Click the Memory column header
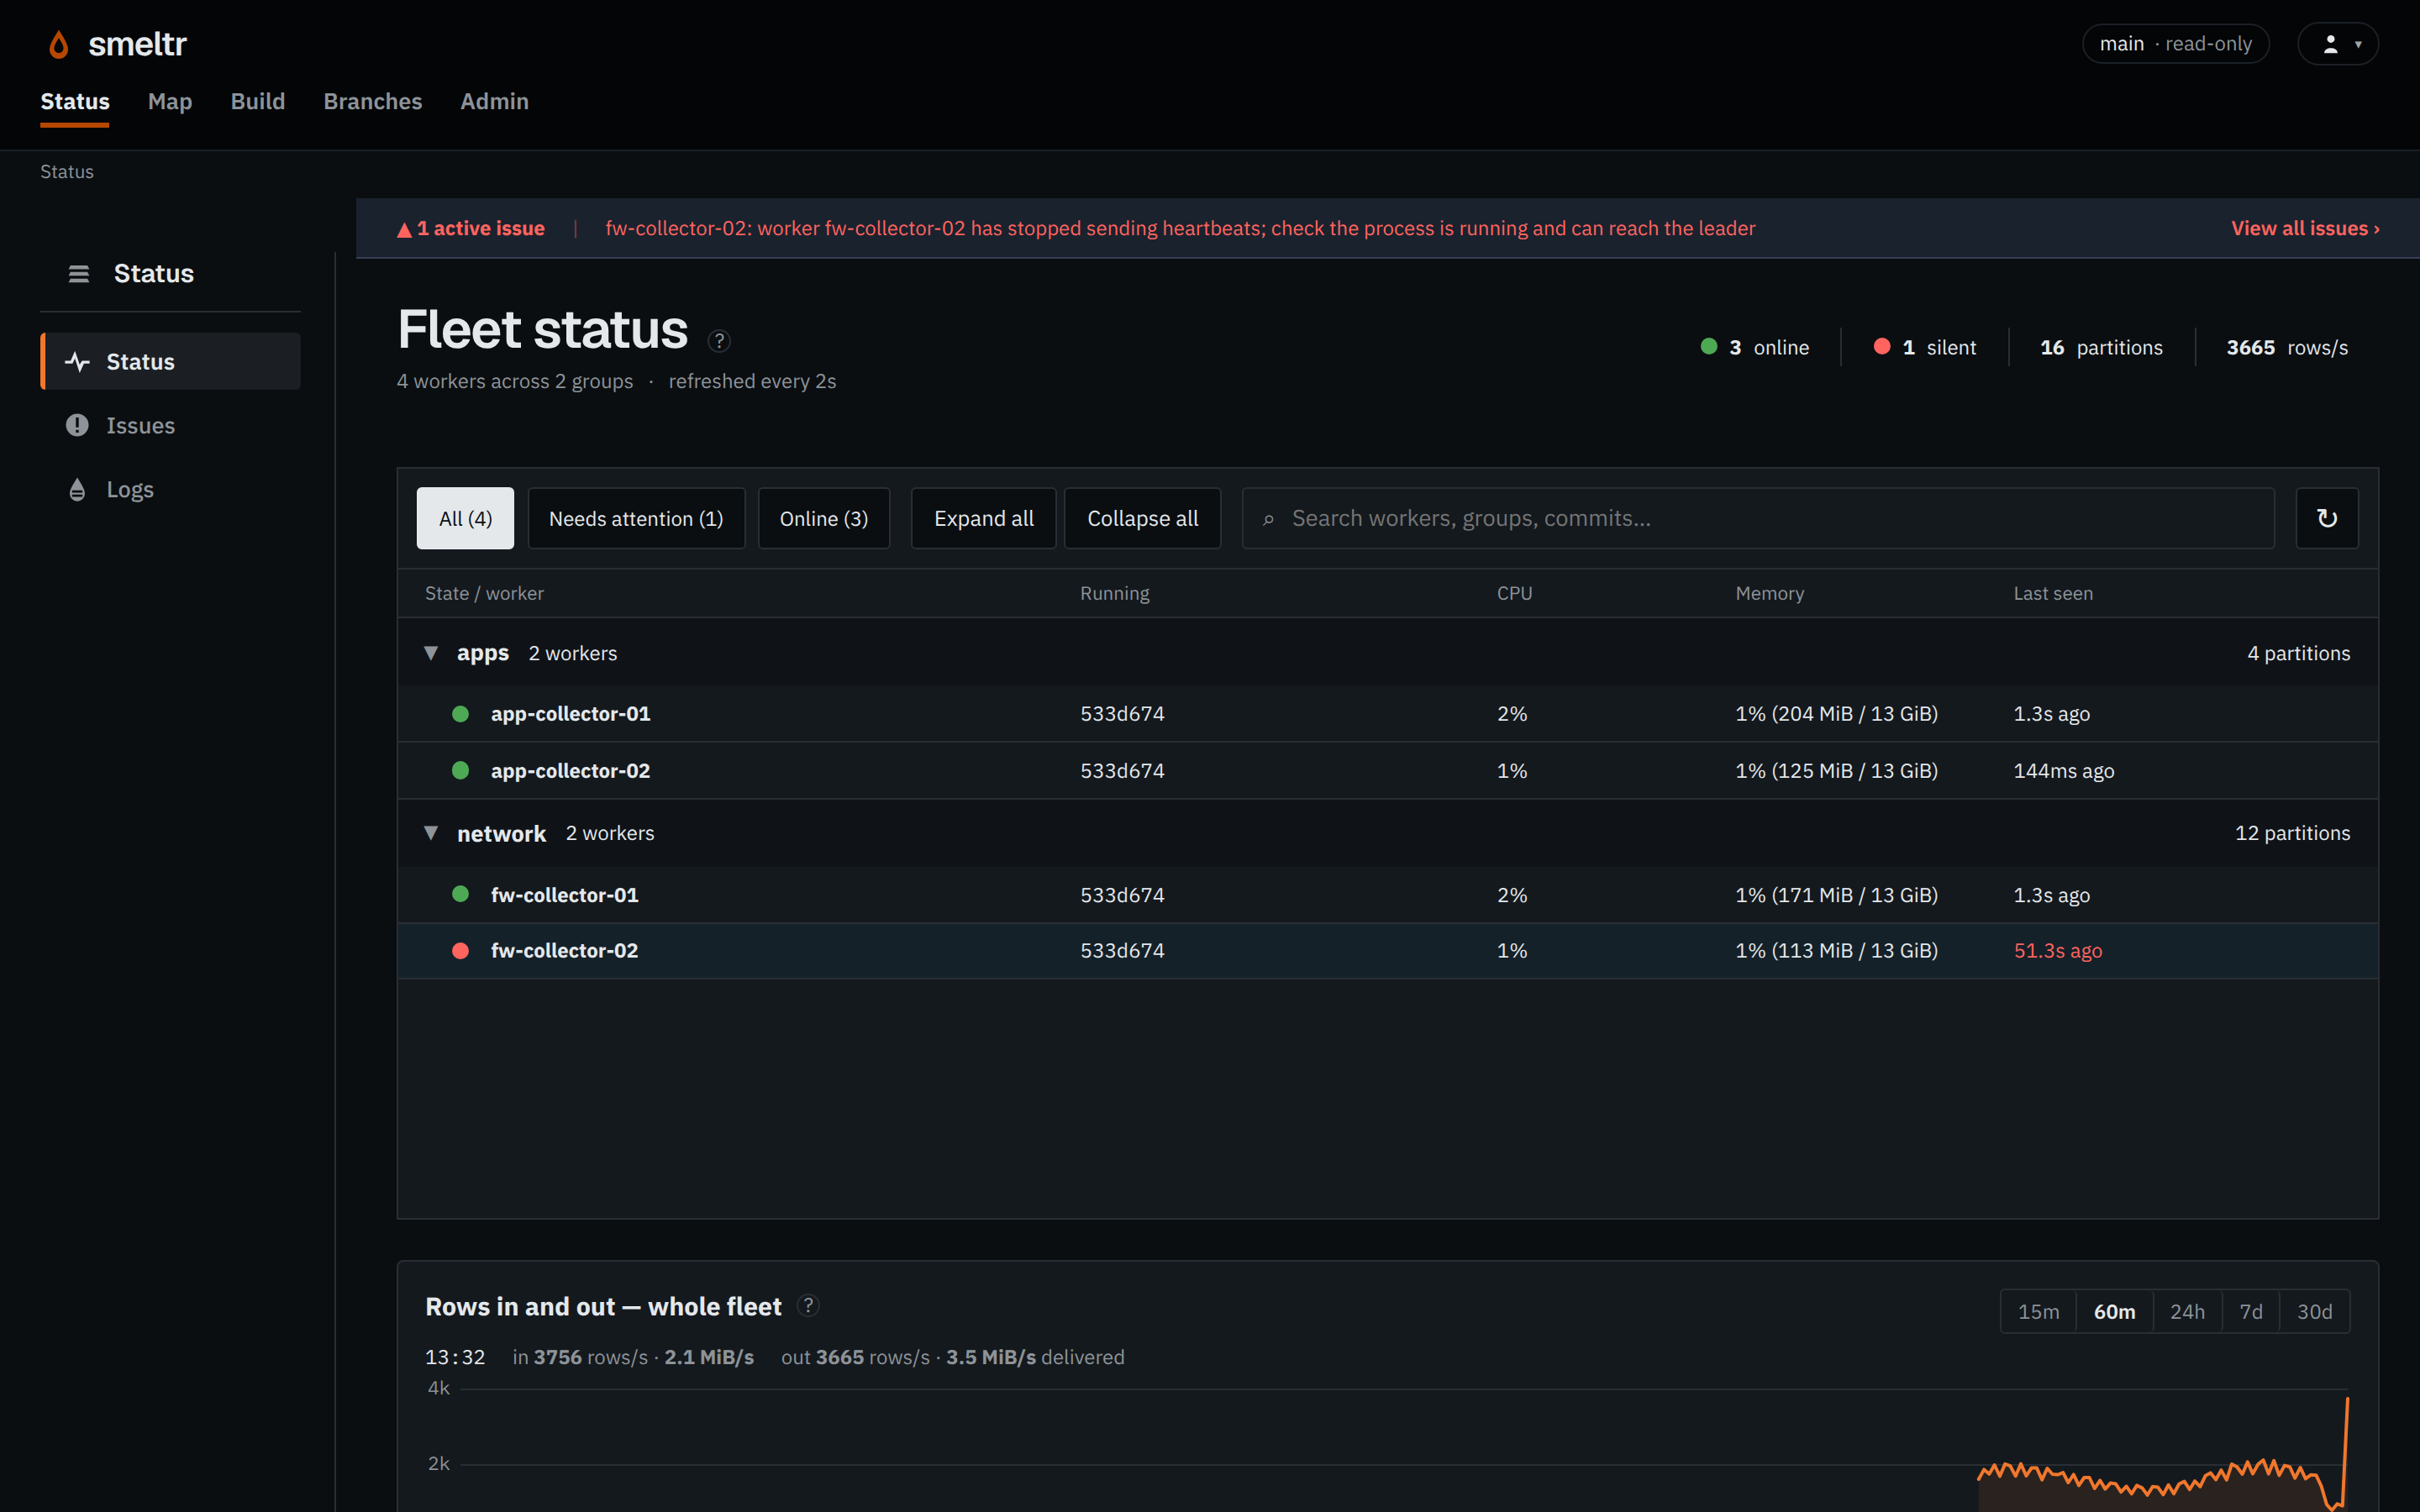The image size is (2420, 1512). pyautogui.click(x=1769, y=593)
